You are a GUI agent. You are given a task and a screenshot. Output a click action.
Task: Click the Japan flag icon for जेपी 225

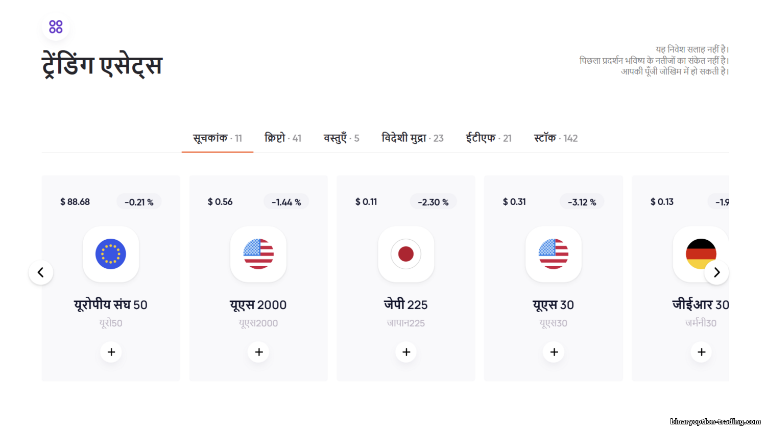pos(406,254)
